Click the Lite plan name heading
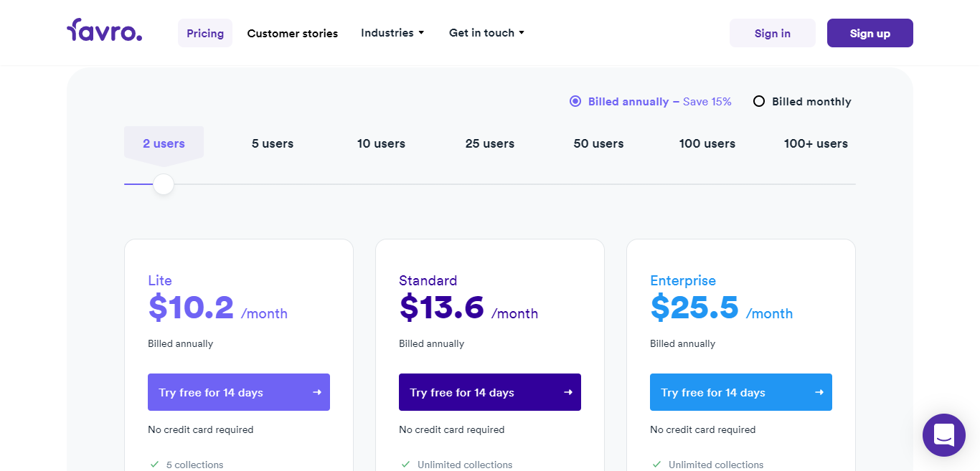 pyautogui.click(x=160, y=280)
